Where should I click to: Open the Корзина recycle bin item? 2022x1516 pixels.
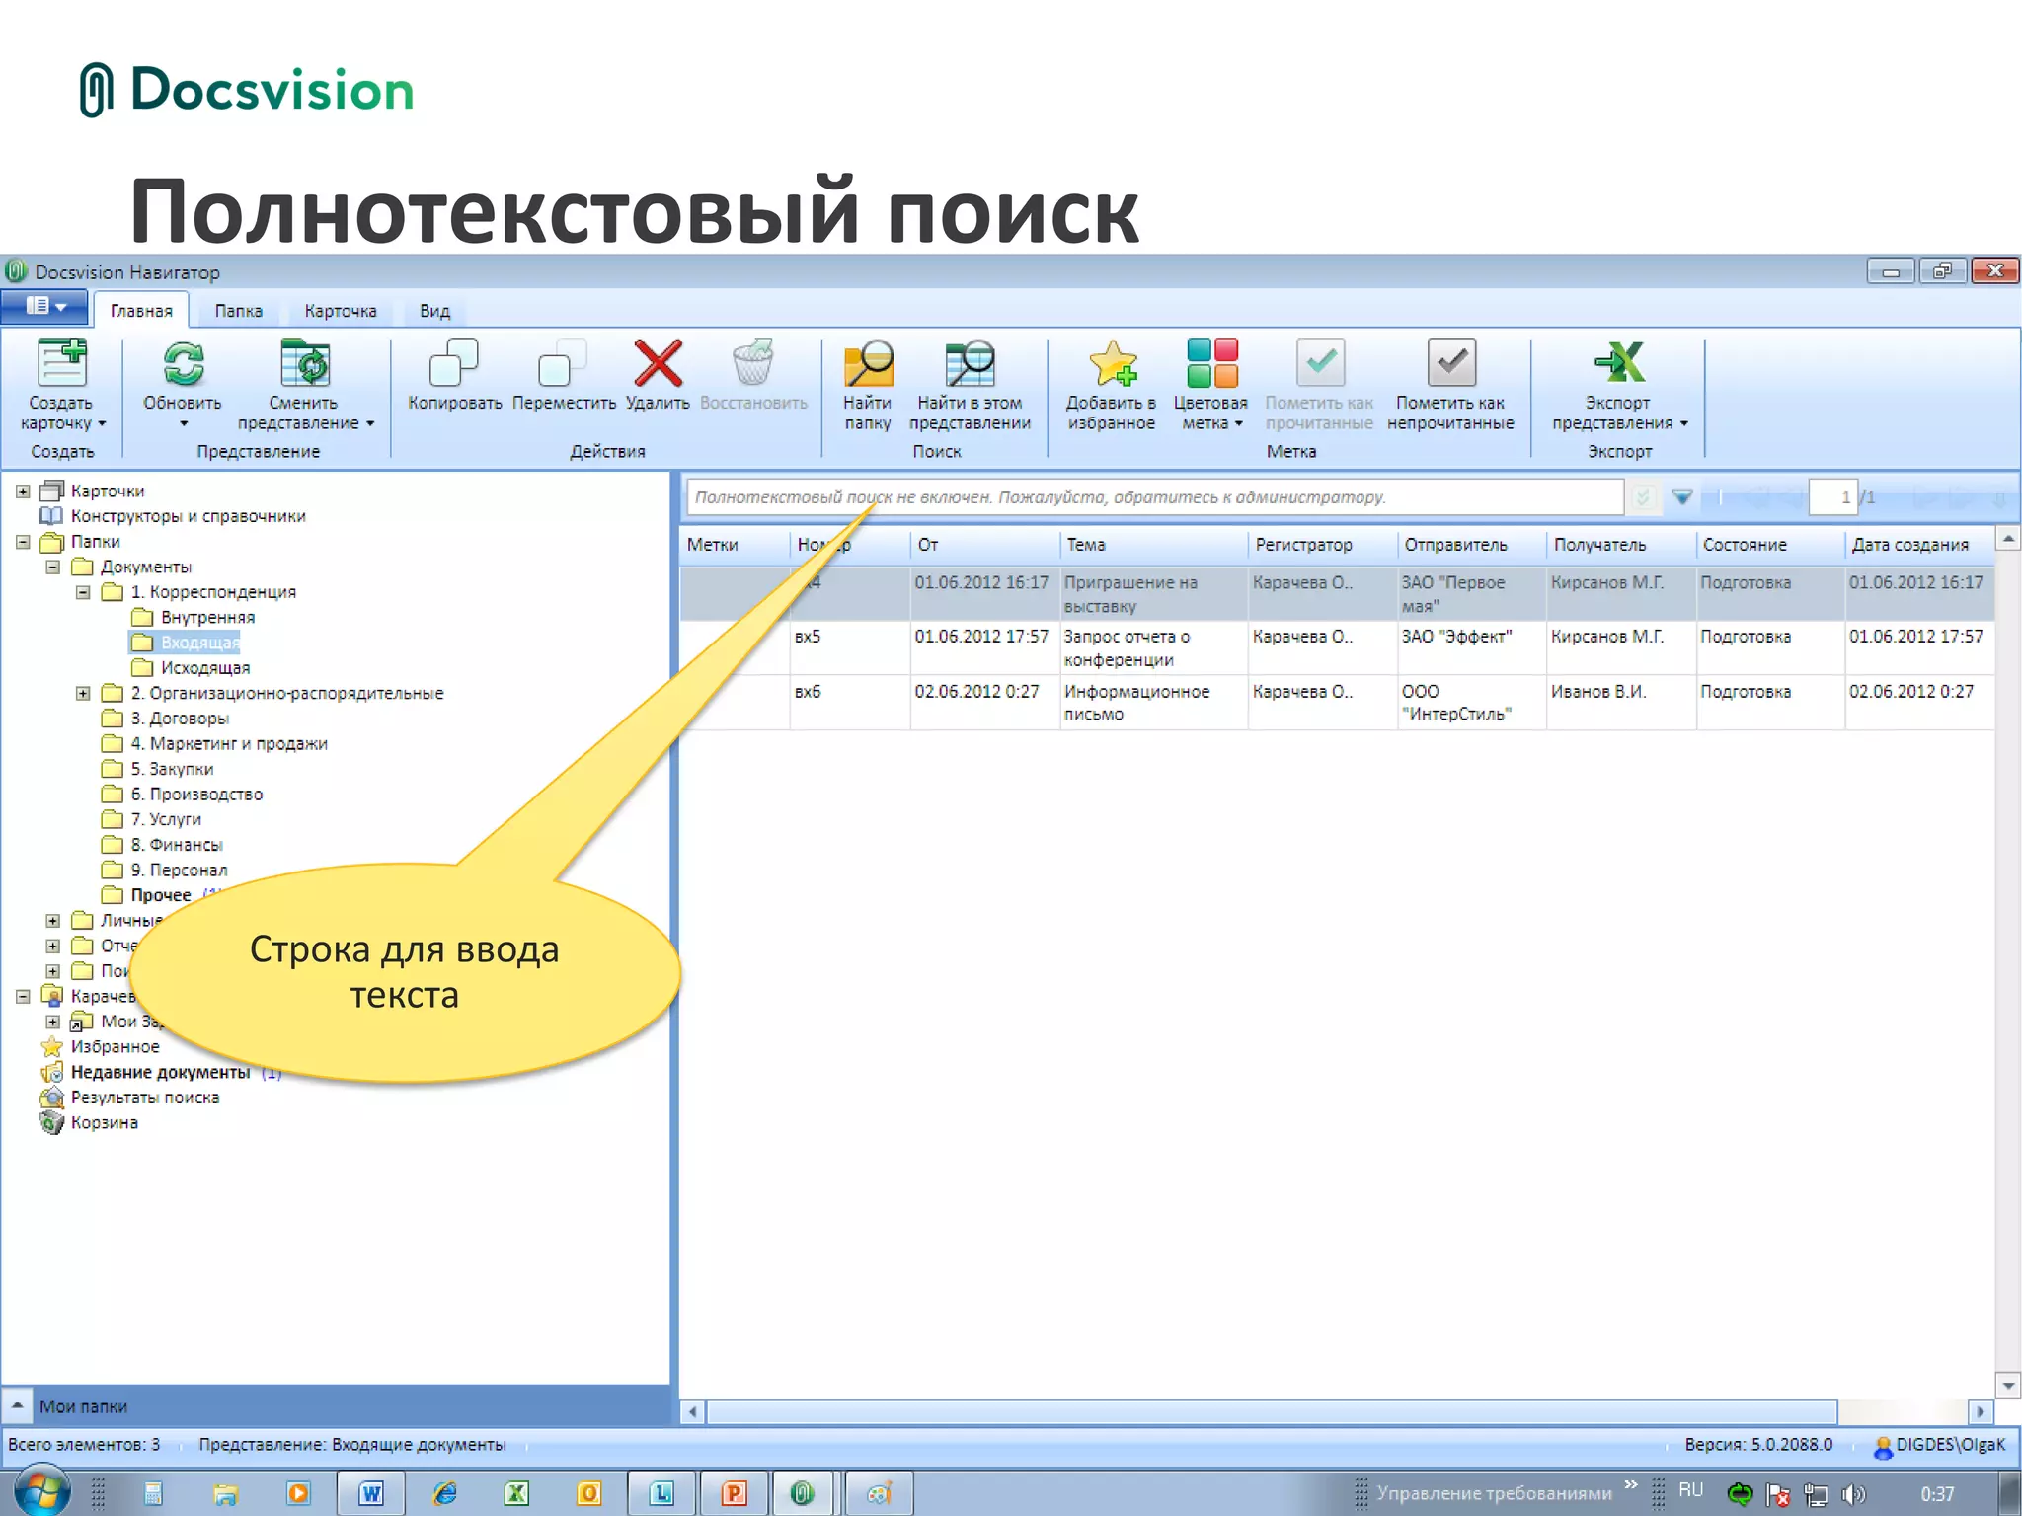coord(104,1122)
